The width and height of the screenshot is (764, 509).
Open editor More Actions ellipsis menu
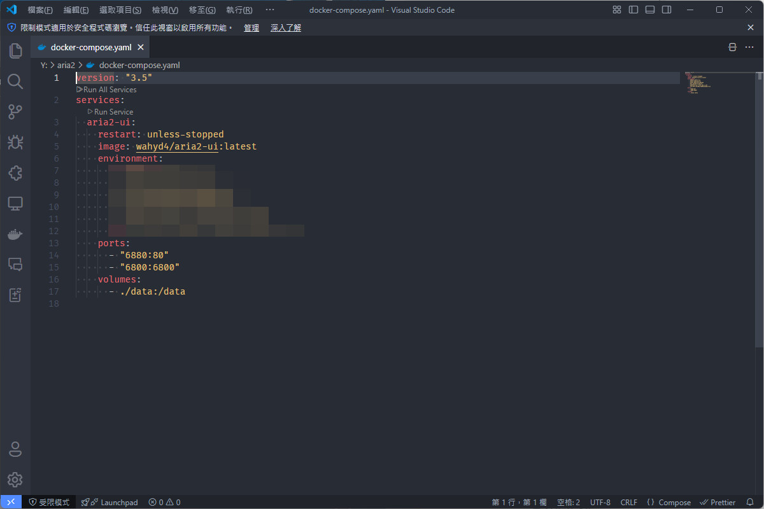point(749,47)
